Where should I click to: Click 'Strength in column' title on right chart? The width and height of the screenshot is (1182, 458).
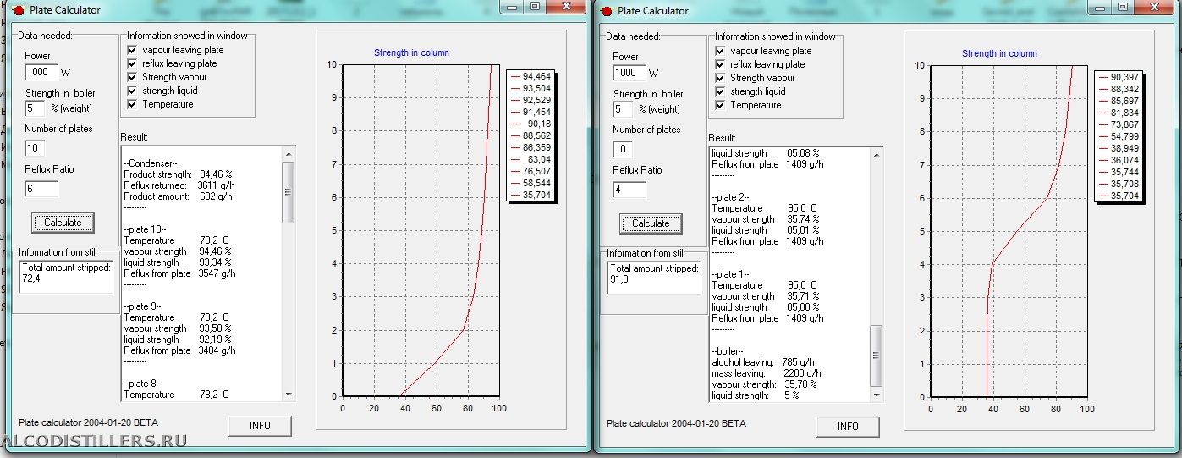click(999, 53)
